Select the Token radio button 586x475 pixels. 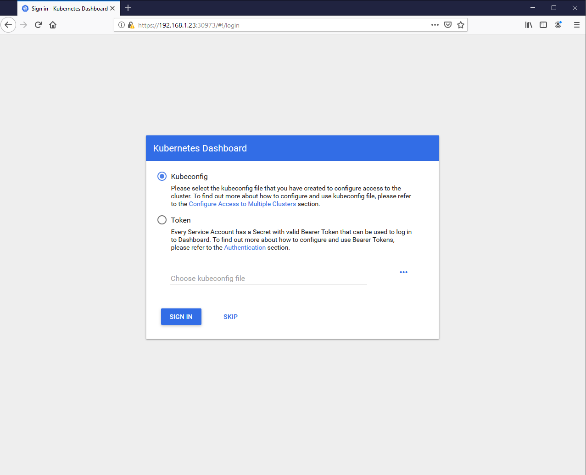point(162,220)
